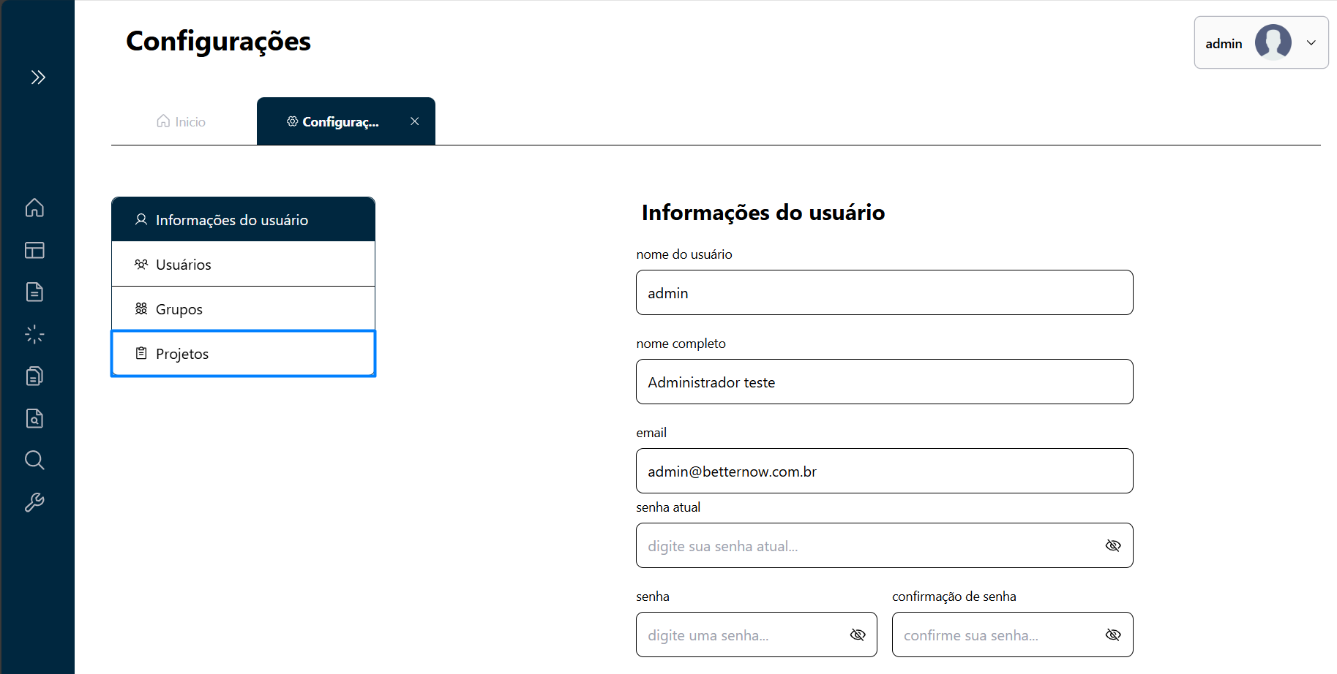This screenshot has height=674, width=1337.
Task: Select the magnifier search icon in sidebar
Action: 34,460
